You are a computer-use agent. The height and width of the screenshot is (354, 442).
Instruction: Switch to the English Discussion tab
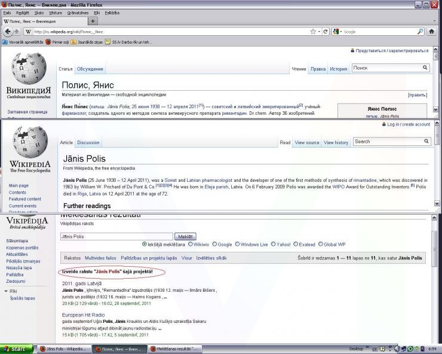click(88, 142)
